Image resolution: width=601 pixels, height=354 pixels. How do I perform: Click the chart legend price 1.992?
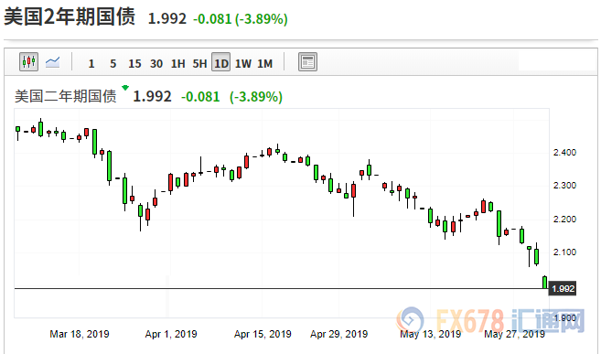click(x=152, y=97)
